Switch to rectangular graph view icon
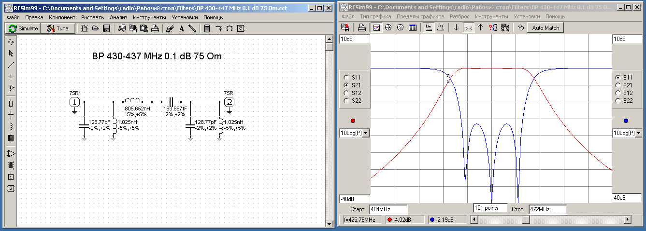The image size is (646, 231). pyautogui.click(x=377, y=27)
